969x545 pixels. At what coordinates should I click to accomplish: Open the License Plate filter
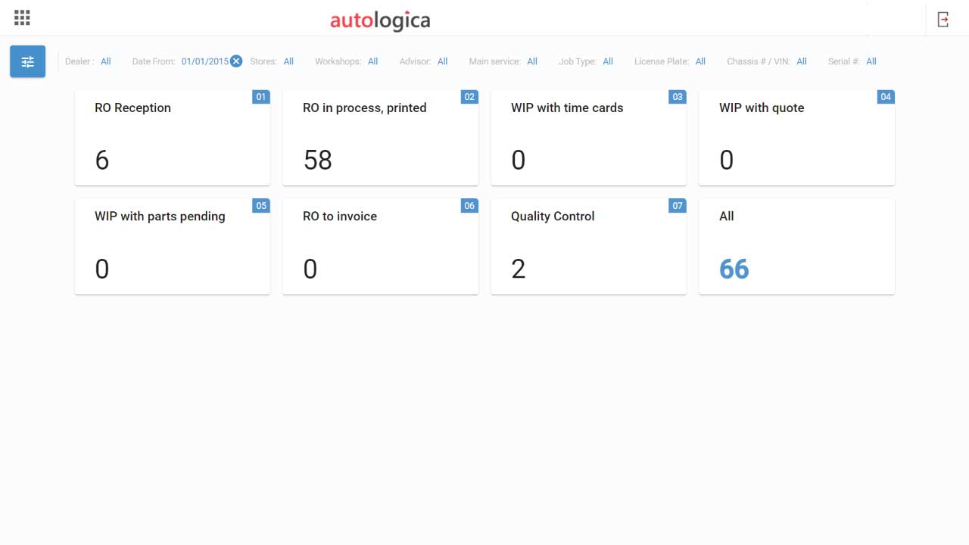(699, 61)
